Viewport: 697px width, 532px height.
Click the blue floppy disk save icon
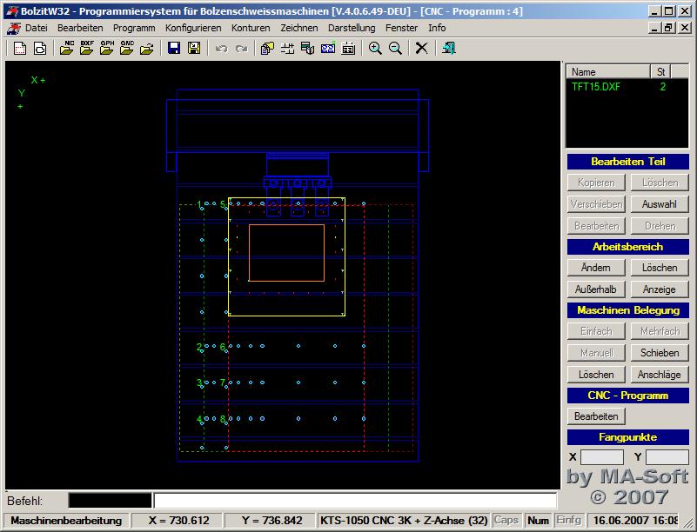[174, 49]
